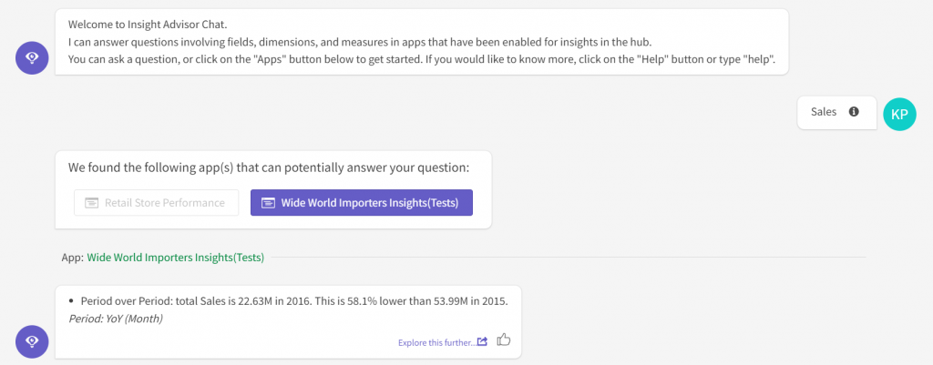Viewport: 933px width, 365px height.
Task: Like the response with thumbs-up icon
Action: click(504, 340)
